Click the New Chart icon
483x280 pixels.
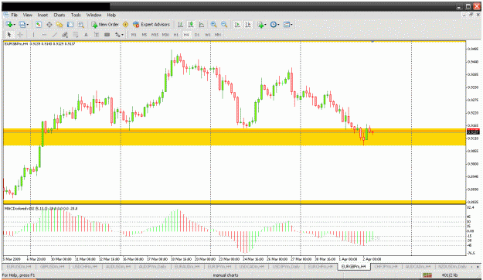click(x=9, y=24)
